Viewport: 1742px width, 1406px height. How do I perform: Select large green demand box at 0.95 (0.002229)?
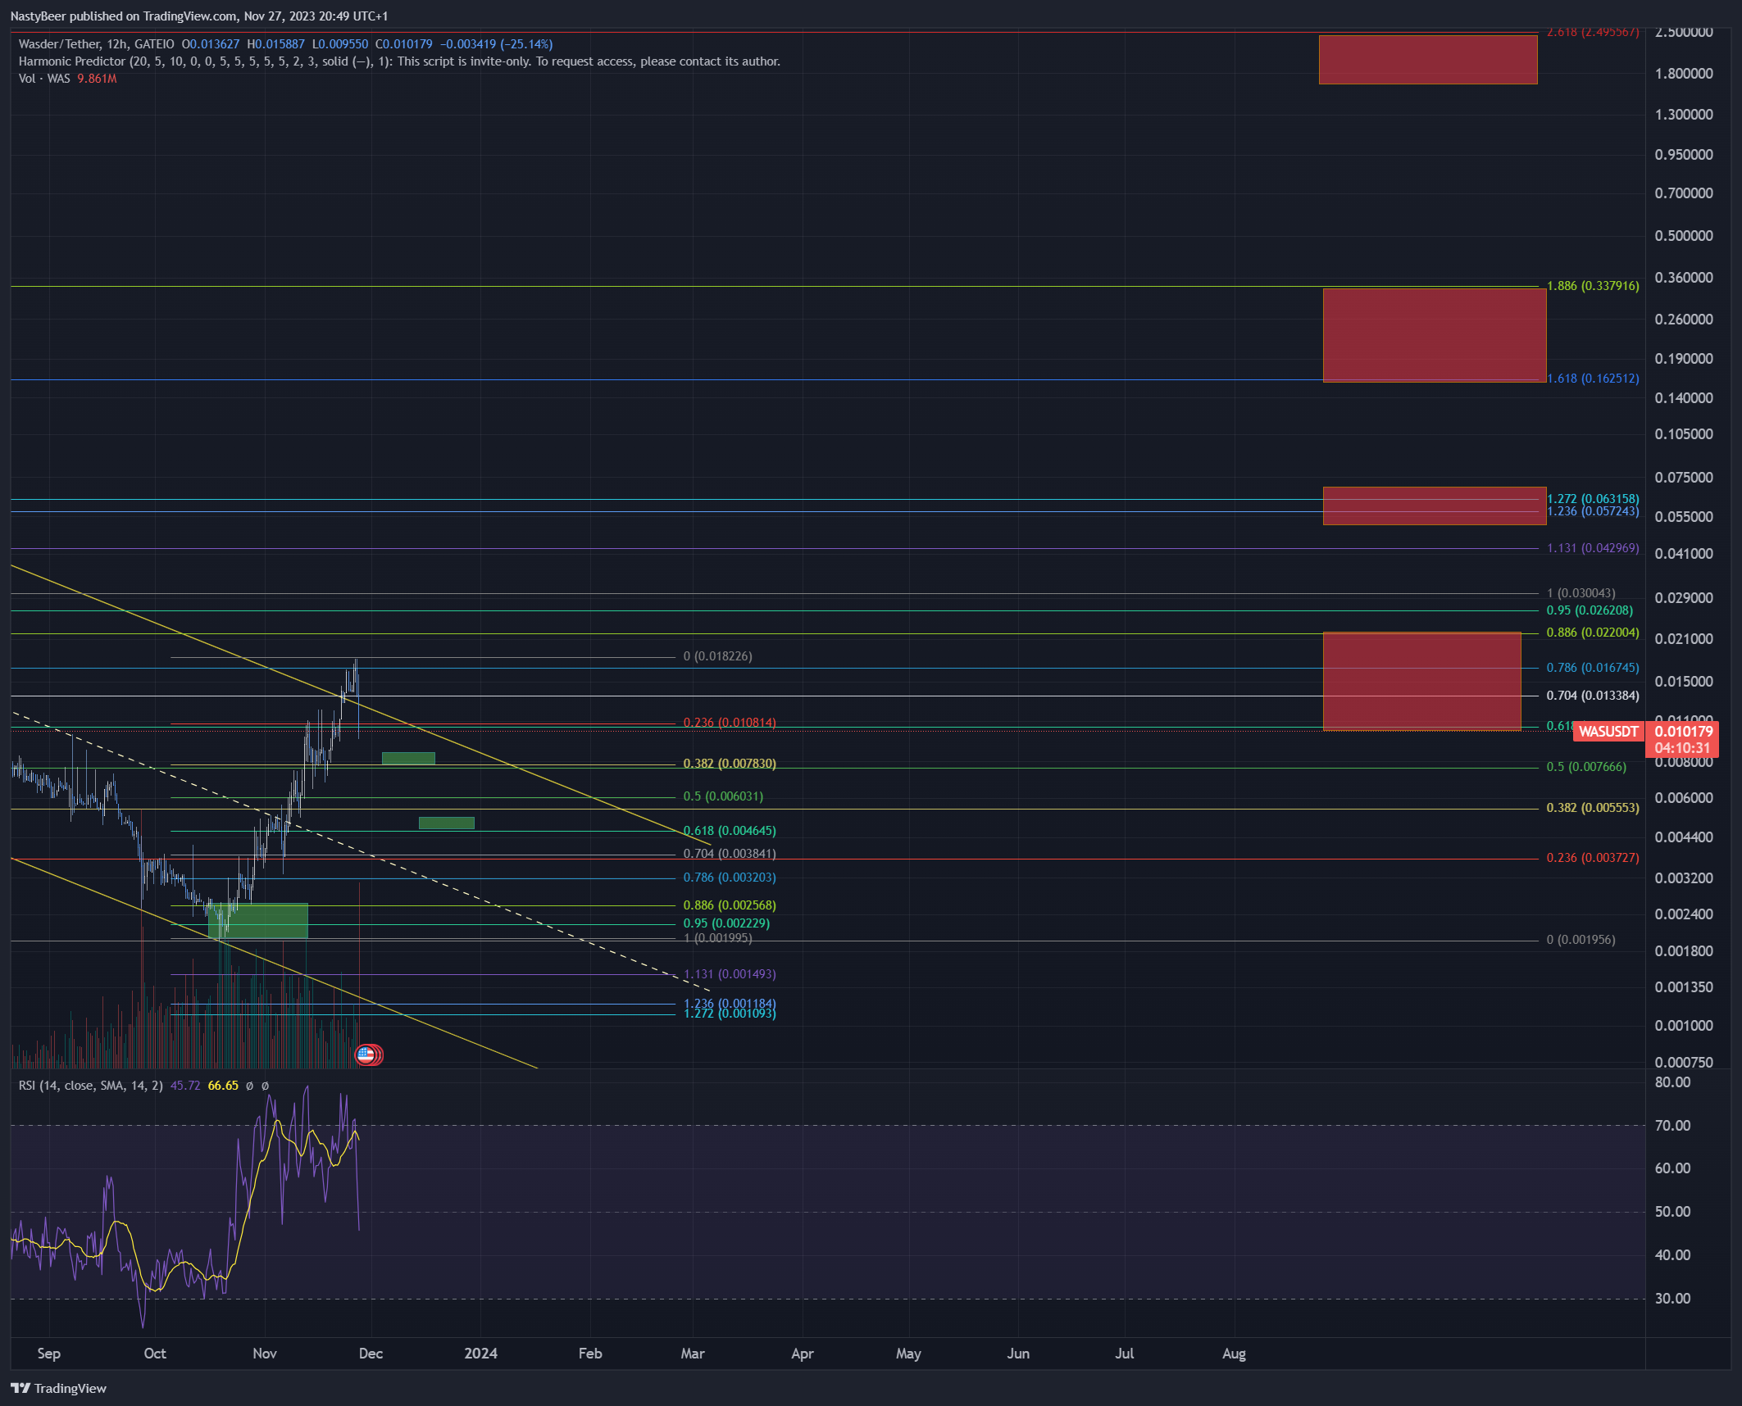258,920
